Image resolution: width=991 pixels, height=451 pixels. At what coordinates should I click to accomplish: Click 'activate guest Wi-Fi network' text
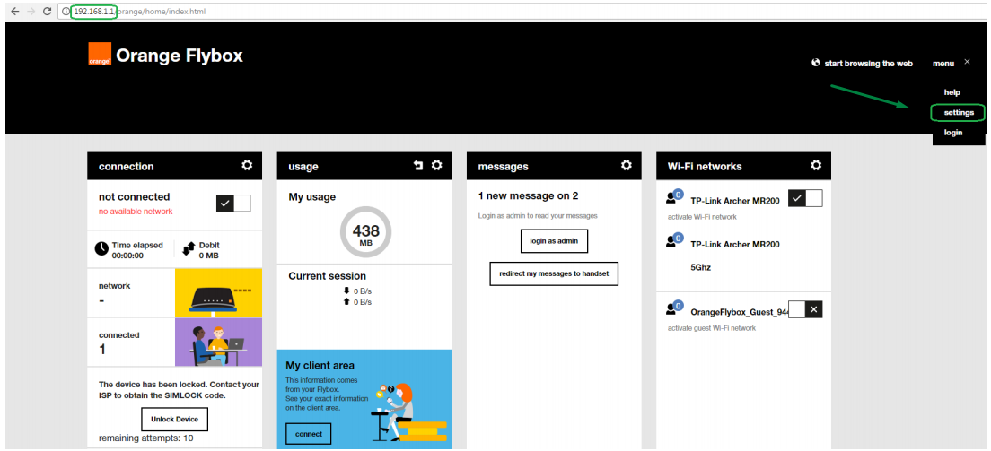point(712,328)
